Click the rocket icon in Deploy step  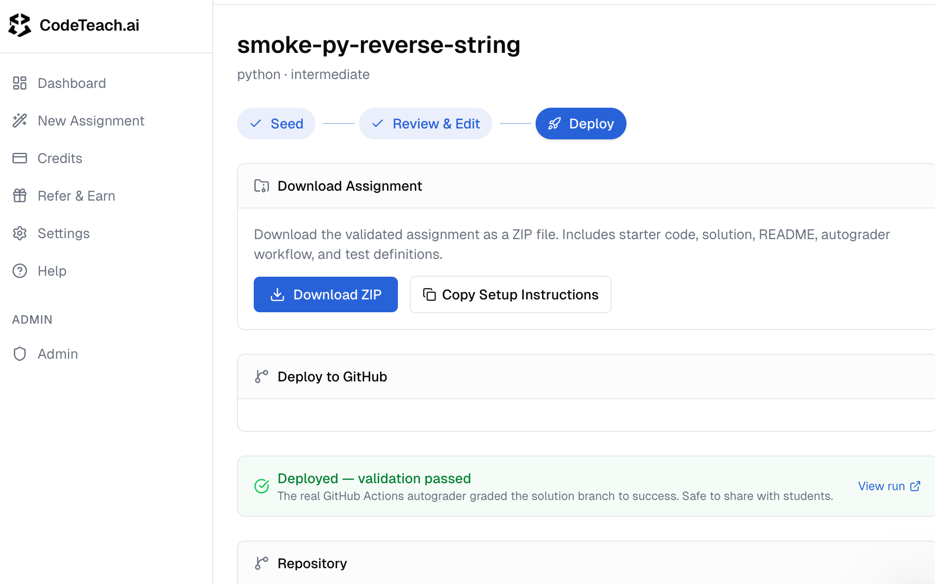[x=554, y=124]
